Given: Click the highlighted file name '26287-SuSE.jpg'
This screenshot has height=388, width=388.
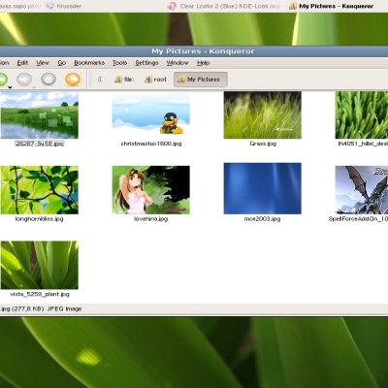Looking at the screenshot, I should (x=40, y=144).
